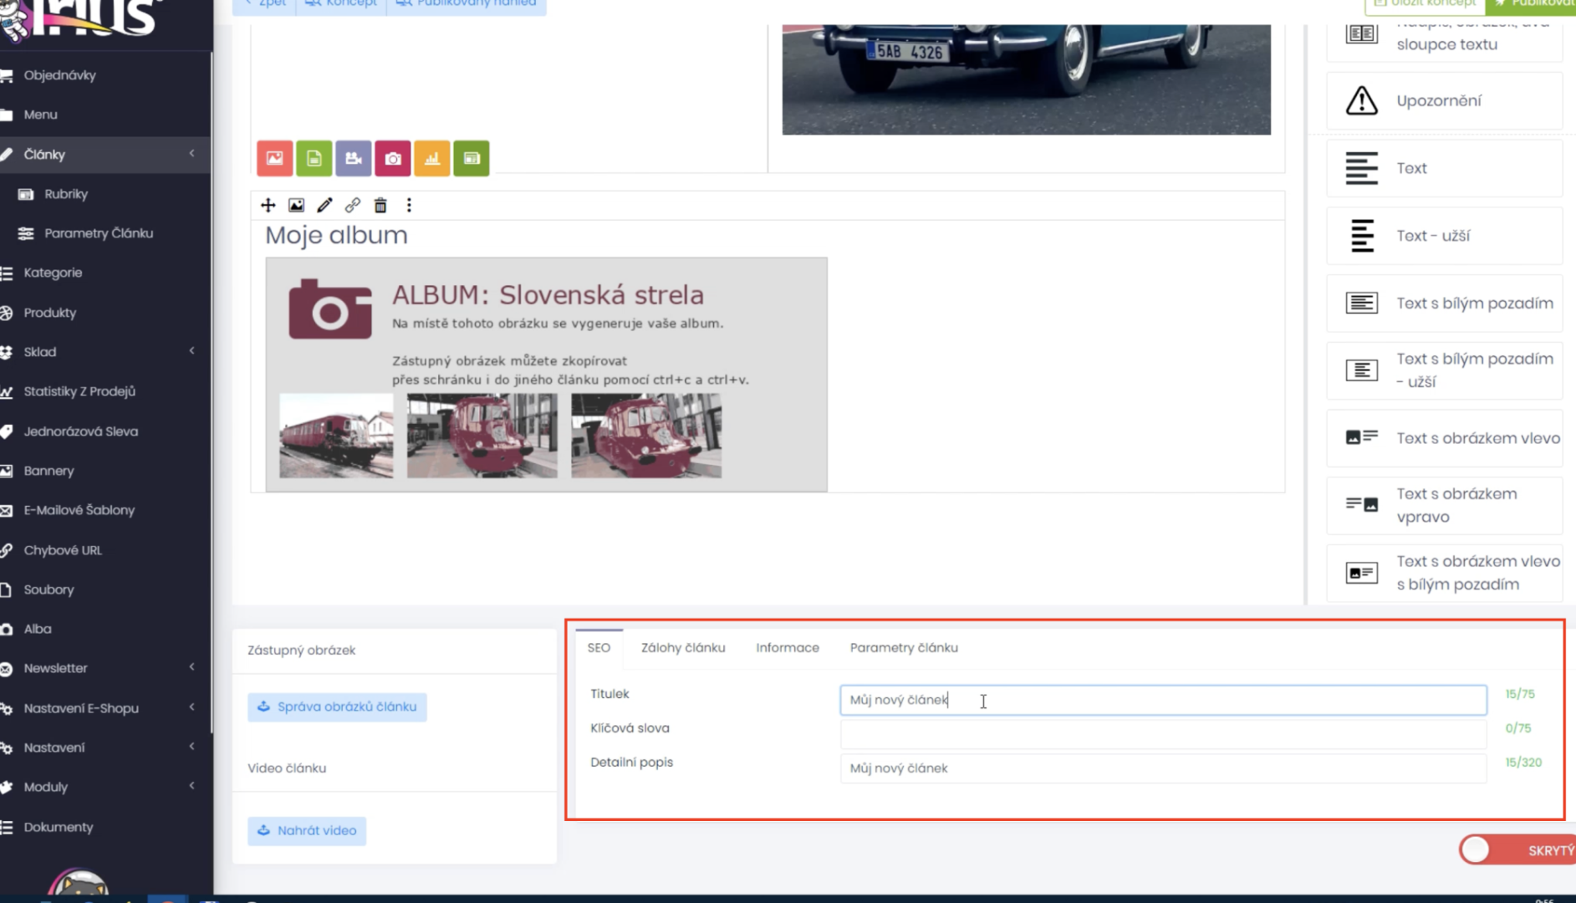Screen dimensions: 1576x903
Task: Click the Detailní popis input field
Action: 1163,768
